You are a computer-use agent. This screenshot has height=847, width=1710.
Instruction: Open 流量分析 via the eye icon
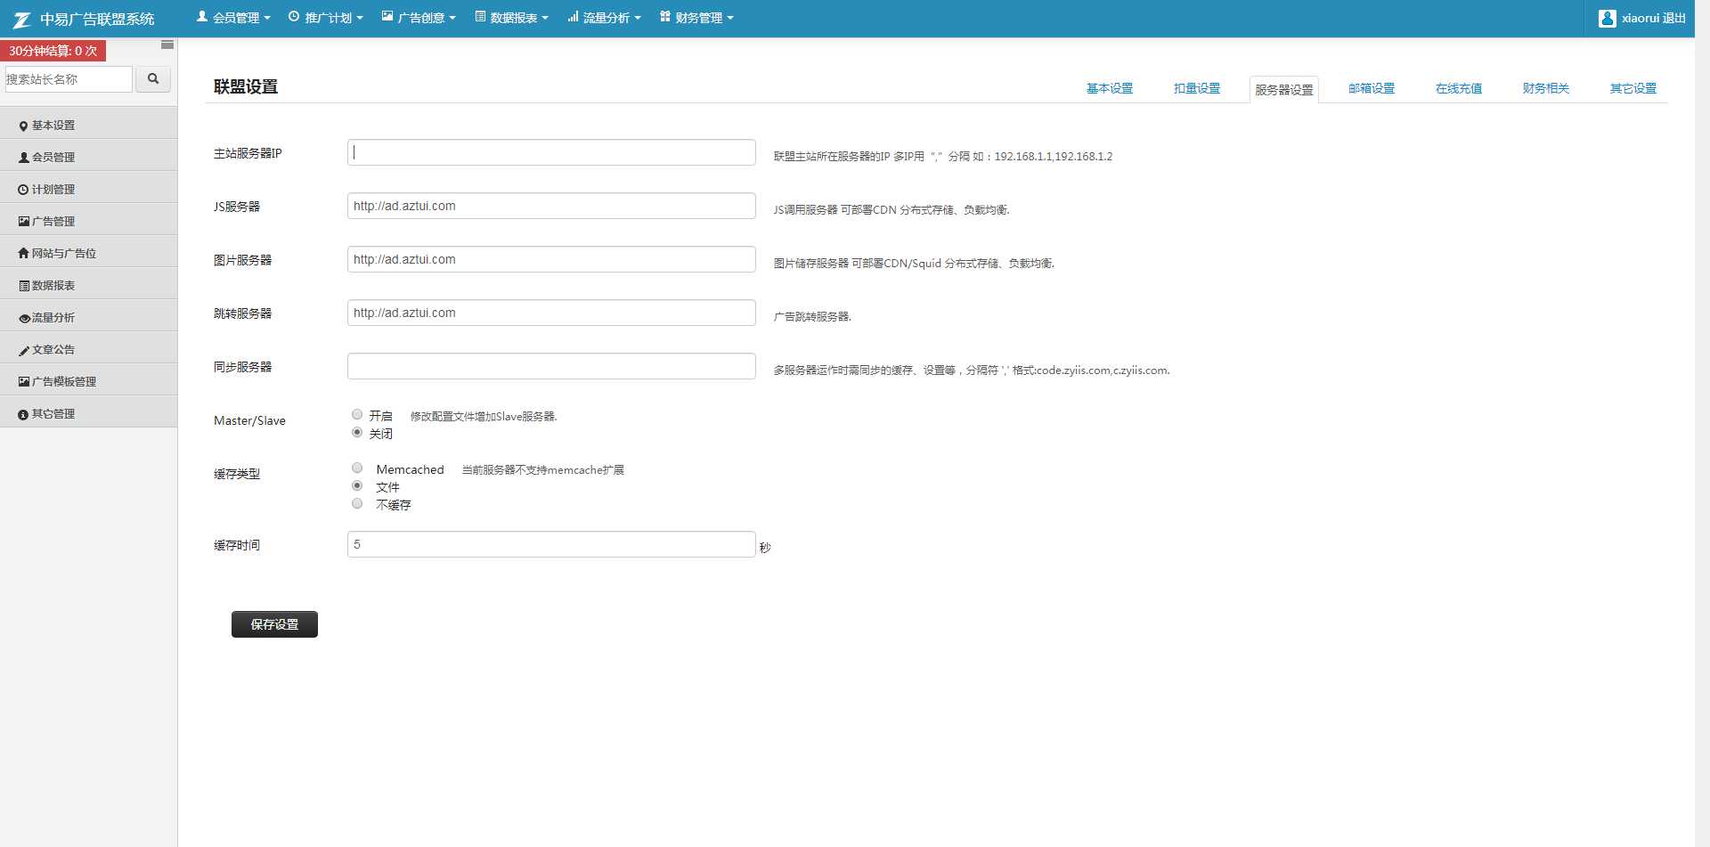(23, 317)
